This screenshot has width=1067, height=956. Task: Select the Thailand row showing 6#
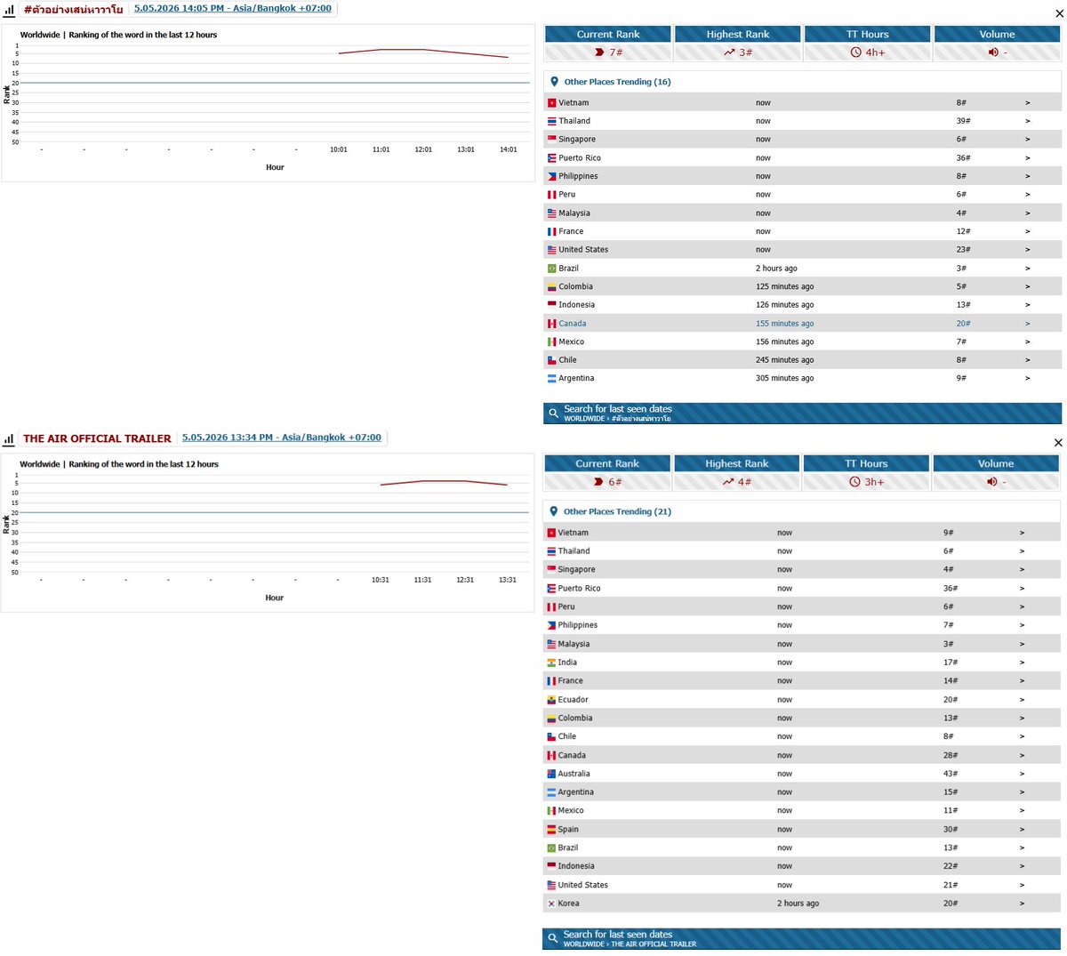pyautogui.click(x=801, y=551)
